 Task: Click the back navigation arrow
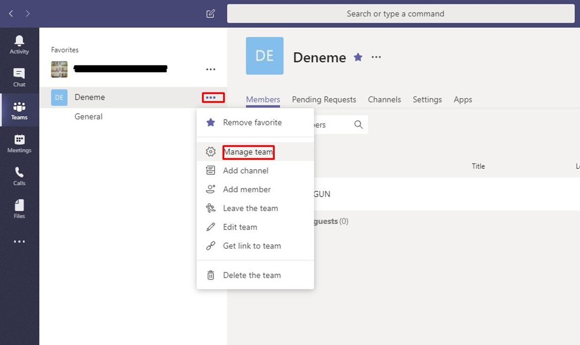point(11,14)
